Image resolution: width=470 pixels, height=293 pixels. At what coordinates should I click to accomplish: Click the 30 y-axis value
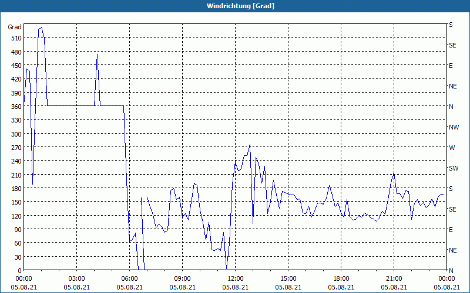pos(18,257)
